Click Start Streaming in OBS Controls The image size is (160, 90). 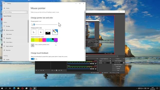click(118, 61)
